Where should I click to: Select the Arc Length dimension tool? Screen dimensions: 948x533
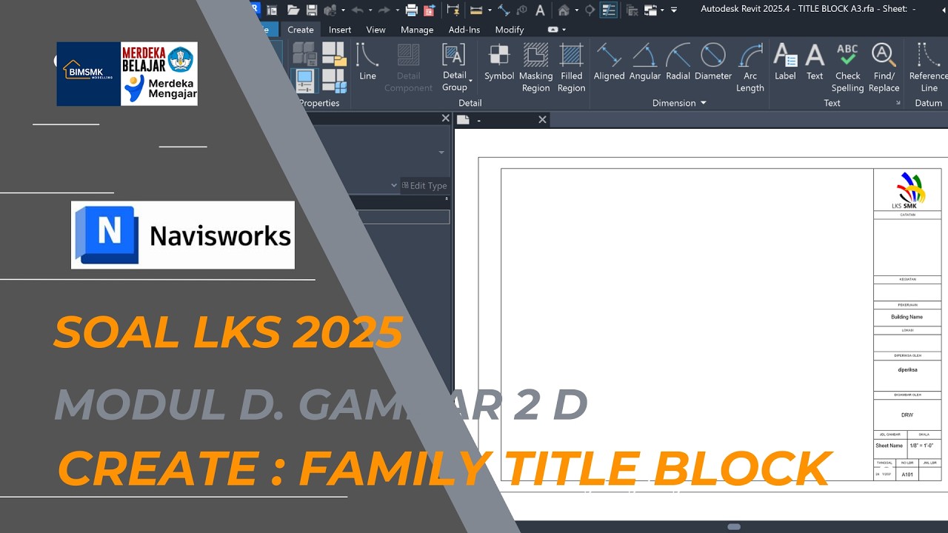point(750,67)
